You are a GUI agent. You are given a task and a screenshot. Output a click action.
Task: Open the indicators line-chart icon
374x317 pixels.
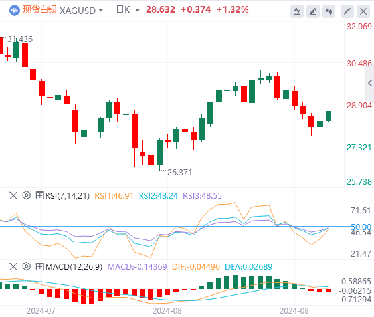297,11
